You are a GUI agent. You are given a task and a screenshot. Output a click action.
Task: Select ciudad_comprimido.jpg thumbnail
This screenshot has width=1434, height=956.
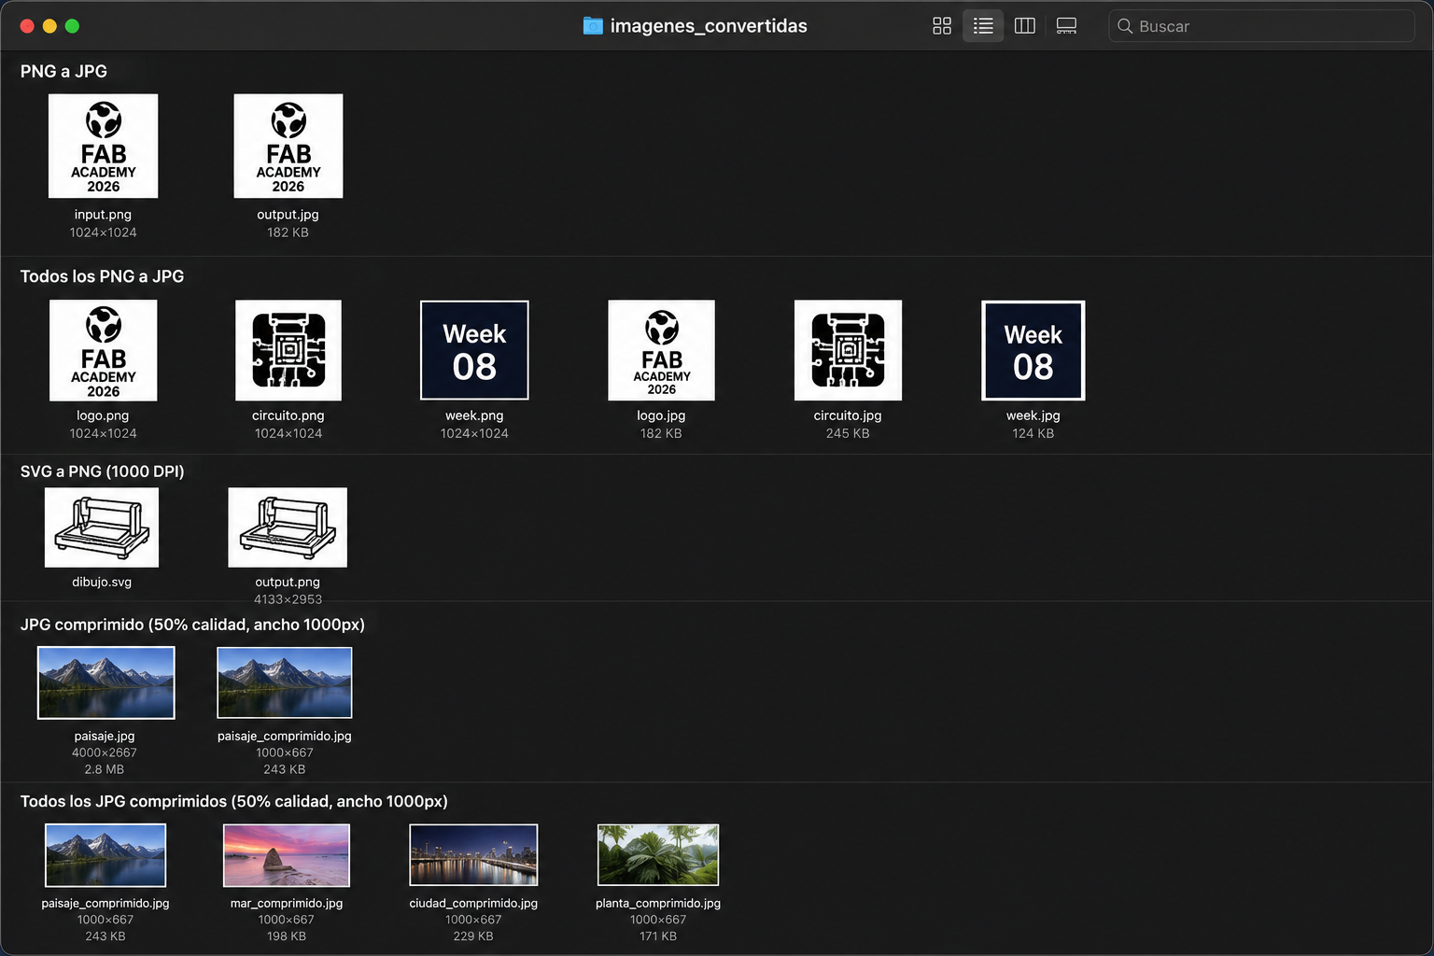(x=473, y=855)
